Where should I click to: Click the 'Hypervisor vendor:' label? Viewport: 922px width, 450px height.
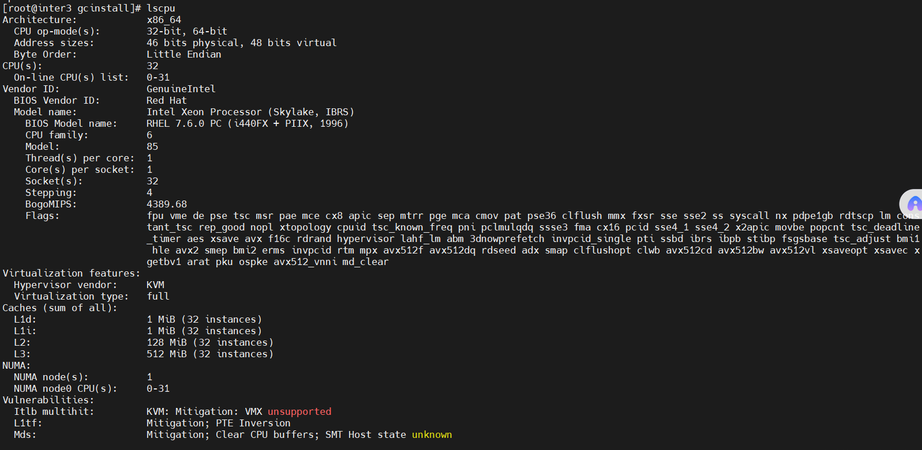(x=65, y=285)
